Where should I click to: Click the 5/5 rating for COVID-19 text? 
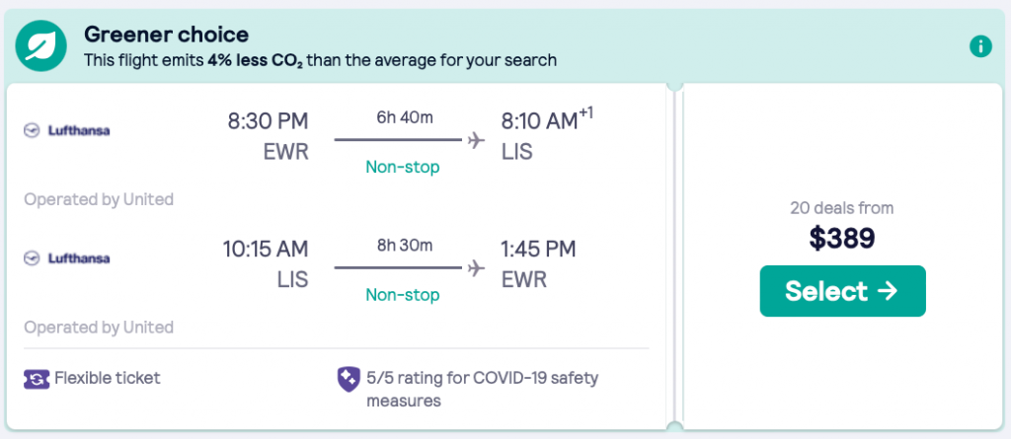click(482, 378)
